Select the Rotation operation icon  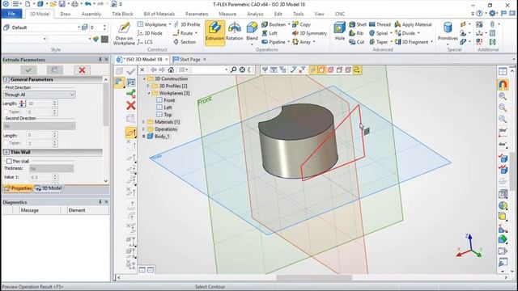pos(234,32)
